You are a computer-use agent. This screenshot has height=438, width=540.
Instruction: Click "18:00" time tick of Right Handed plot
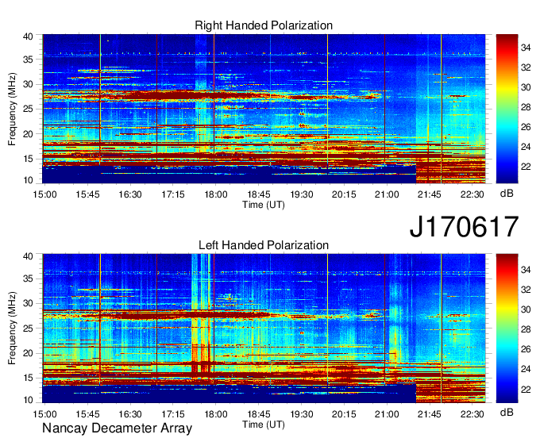216,194
